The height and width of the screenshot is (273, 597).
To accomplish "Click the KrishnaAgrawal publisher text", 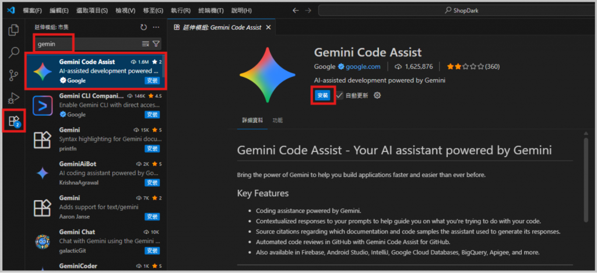I will tap(78, 183).
